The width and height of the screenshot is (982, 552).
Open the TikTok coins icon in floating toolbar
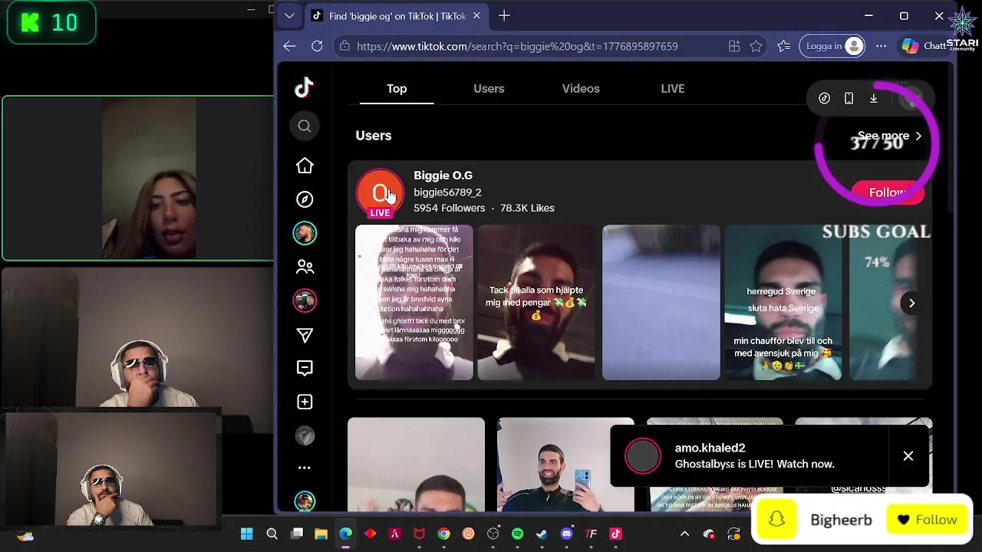(824, 98)
